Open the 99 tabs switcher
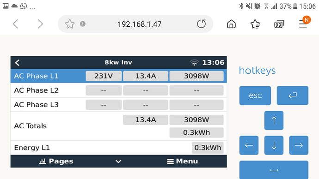Image resolution: width=319 pixels, height=179 pixels. point(279,24)
